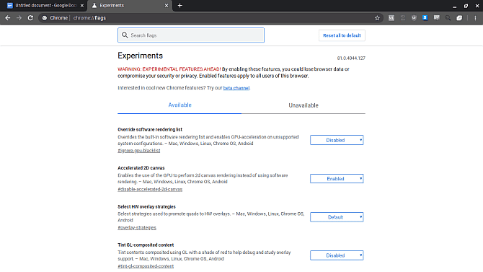
Task: Open the blue S extension icon
Action: click(x=425, y=17)
